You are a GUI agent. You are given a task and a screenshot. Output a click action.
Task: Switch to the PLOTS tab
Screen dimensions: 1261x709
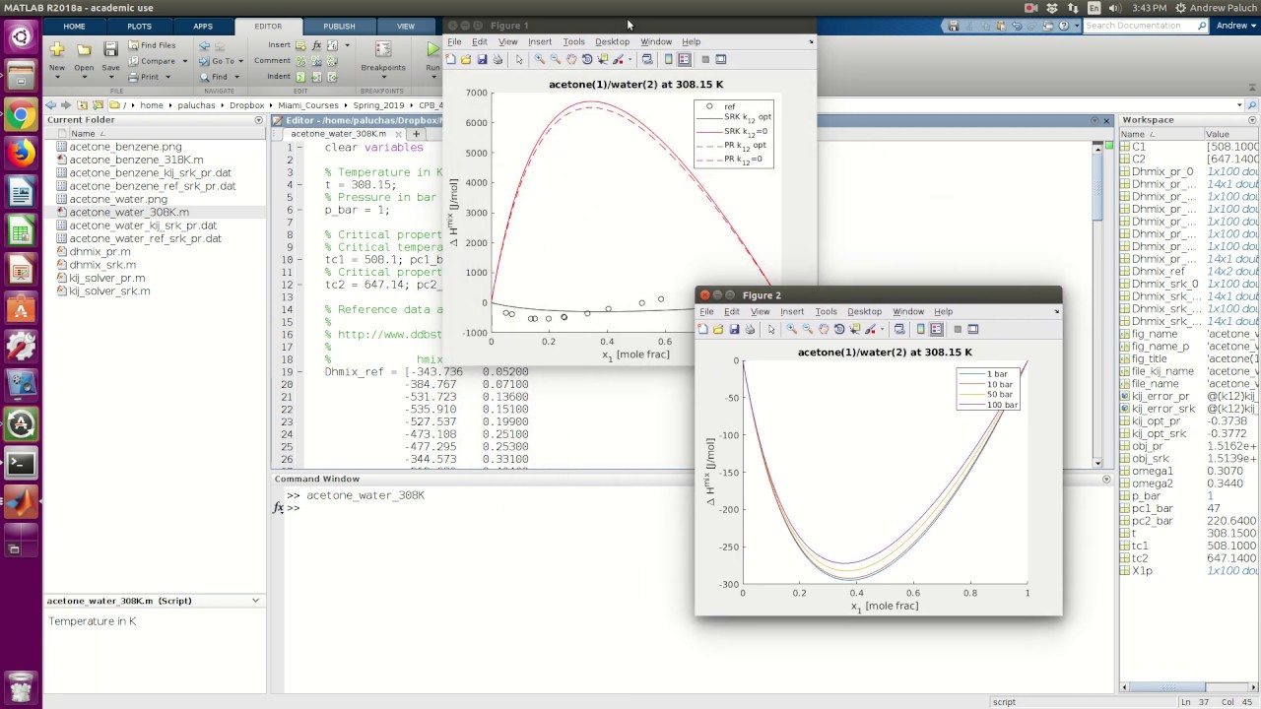[139, 27]
